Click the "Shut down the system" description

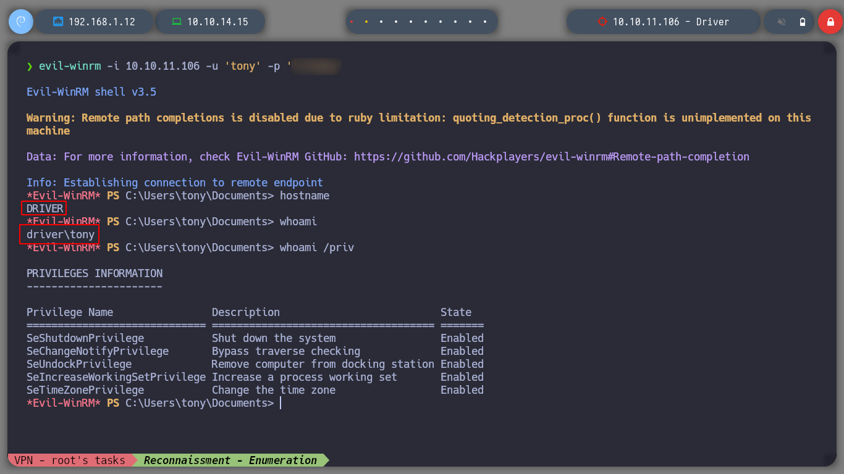[x=274, y=338]
